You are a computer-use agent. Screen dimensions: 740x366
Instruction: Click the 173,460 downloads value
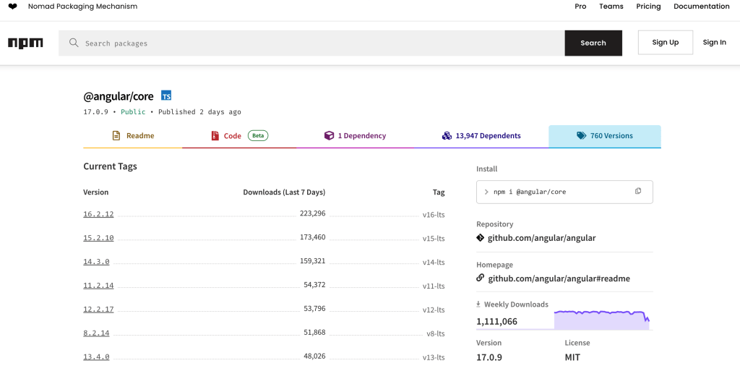pos(312,237)
